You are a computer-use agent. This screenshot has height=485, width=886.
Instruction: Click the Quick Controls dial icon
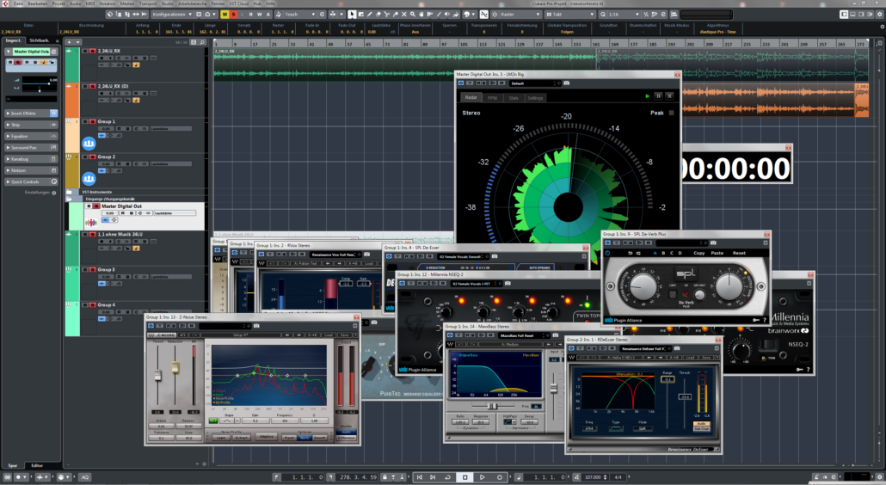coord(54,181)
